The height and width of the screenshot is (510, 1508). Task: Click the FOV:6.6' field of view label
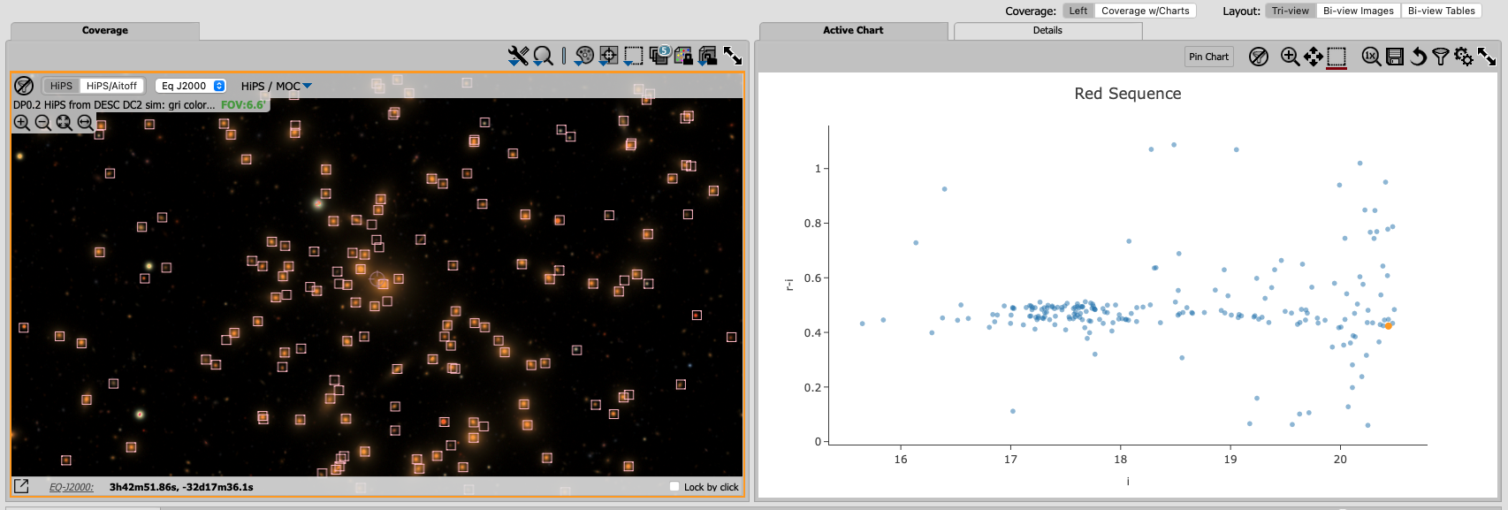[243, 104]
